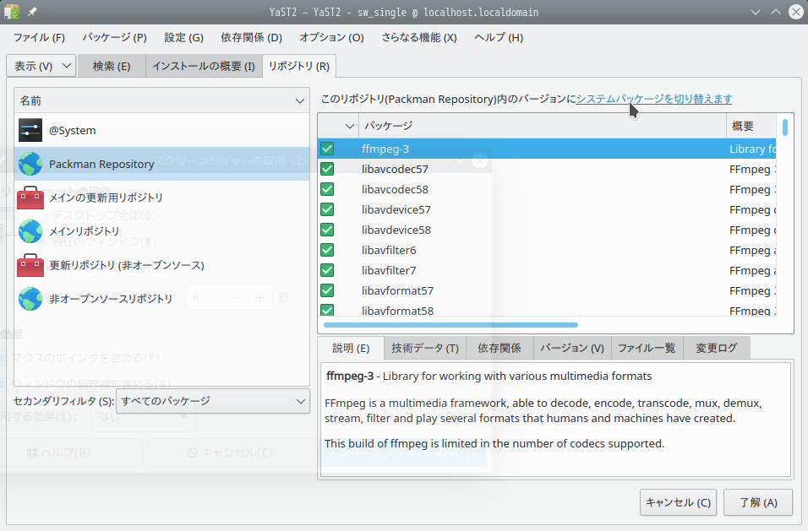
Task: Toggle the libavdevice58 package checkbox
Action: 327,230
